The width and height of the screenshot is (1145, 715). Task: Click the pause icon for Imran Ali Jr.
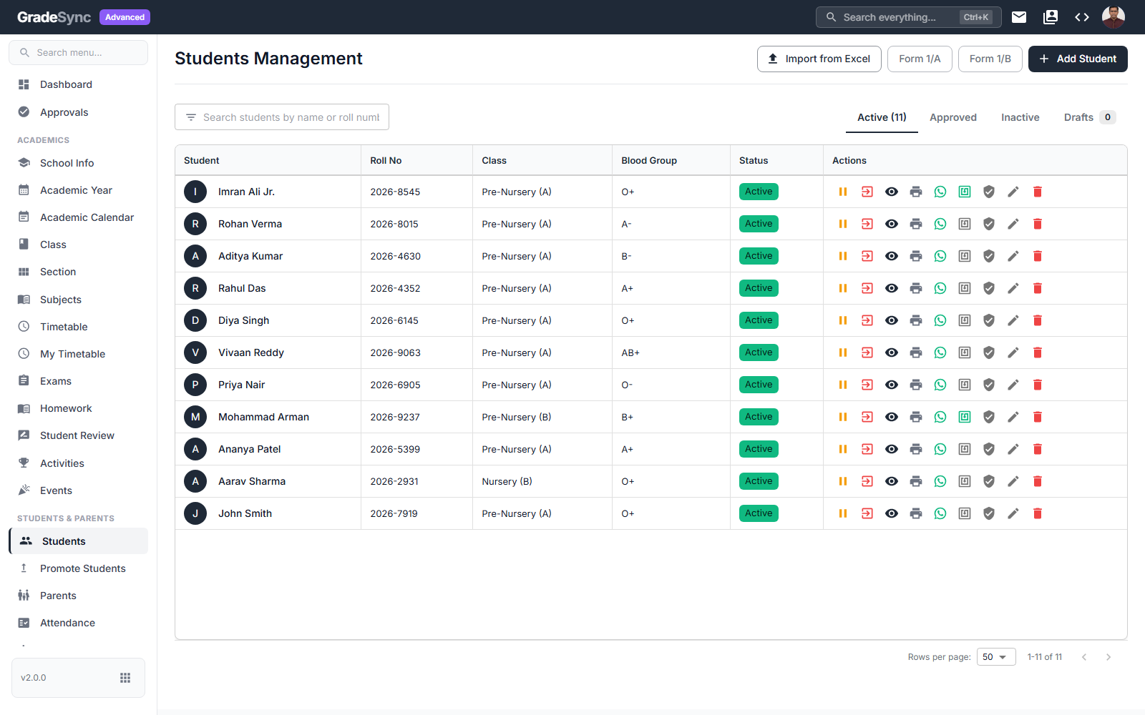pos(843,192)
